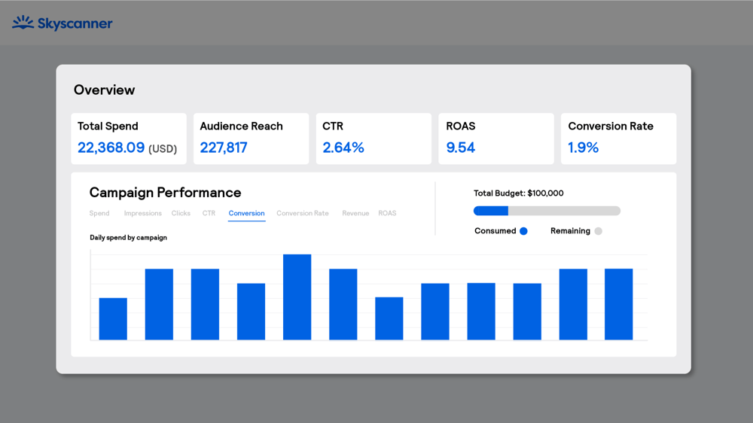The image size is (753, 423).
Task: Click the ROAS 9.54 card
Action: point(496,138)
